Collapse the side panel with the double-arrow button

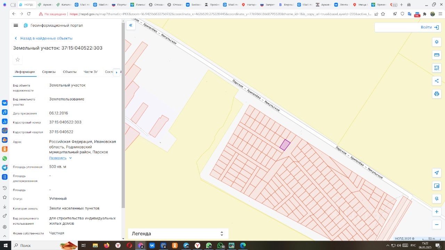pyautogui.click(x=131, y=25)
